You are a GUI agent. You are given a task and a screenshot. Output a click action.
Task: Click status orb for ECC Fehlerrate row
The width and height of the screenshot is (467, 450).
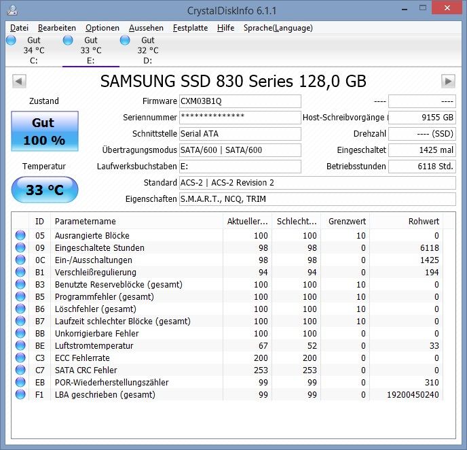click(20, 358)
